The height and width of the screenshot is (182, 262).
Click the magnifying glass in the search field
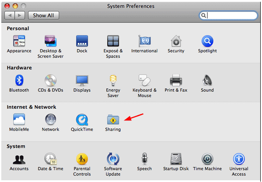[x=203, y=16]
